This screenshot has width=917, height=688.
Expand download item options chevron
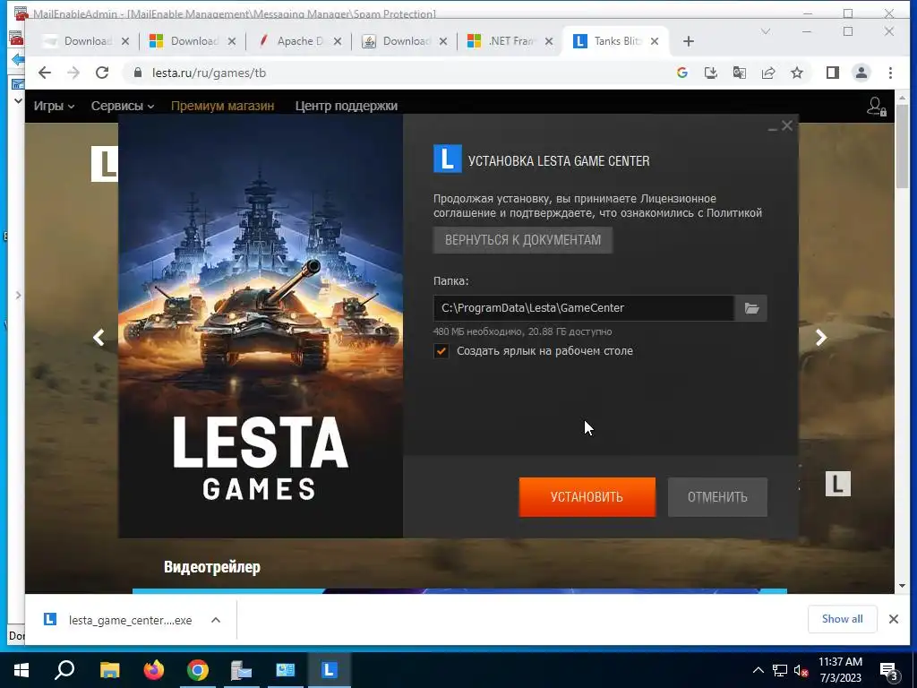pos(216,620)
